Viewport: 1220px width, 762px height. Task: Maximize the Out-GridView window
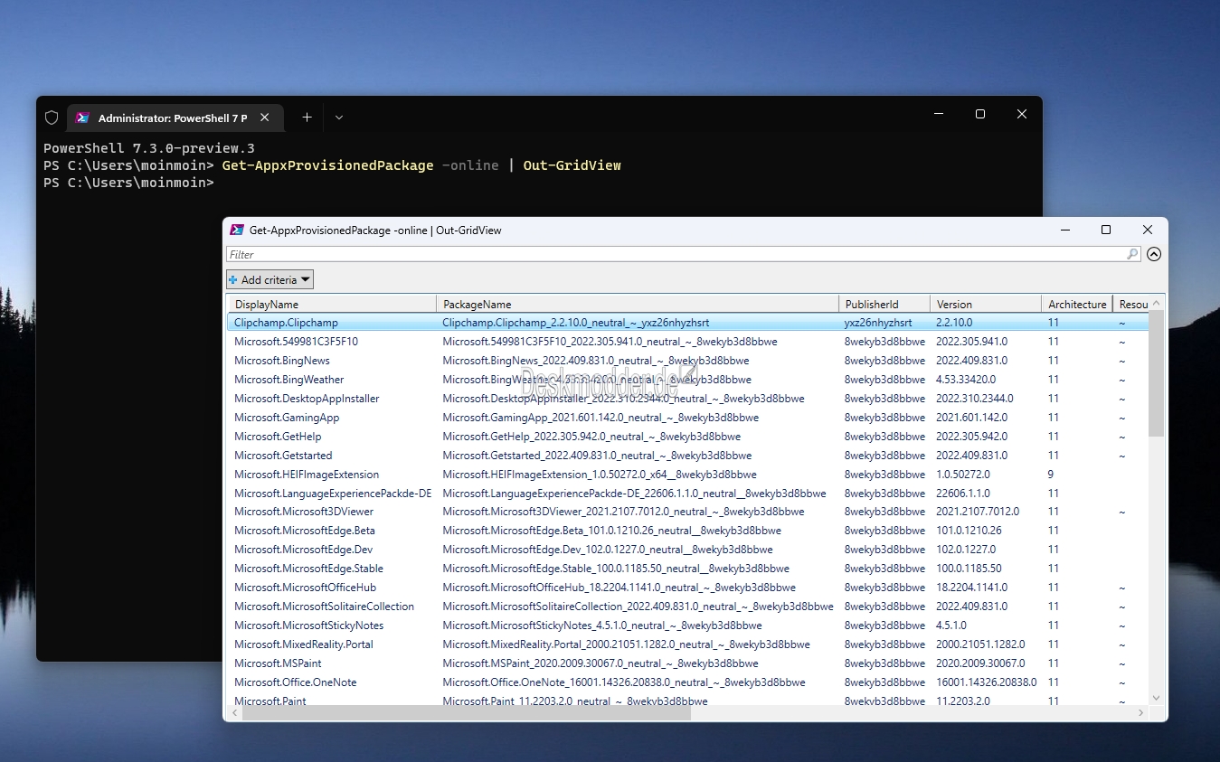(x=1105, y=230)
